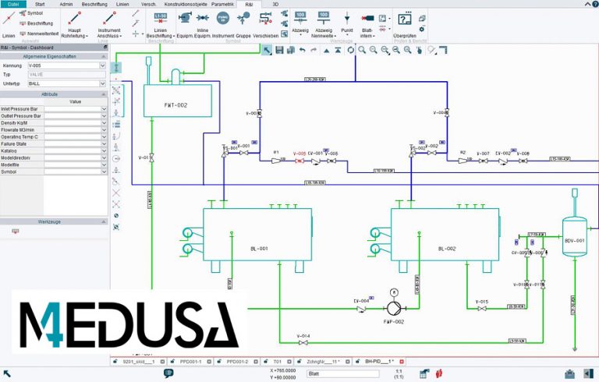Select the Linien selection tool

click(x=9, y=25)
